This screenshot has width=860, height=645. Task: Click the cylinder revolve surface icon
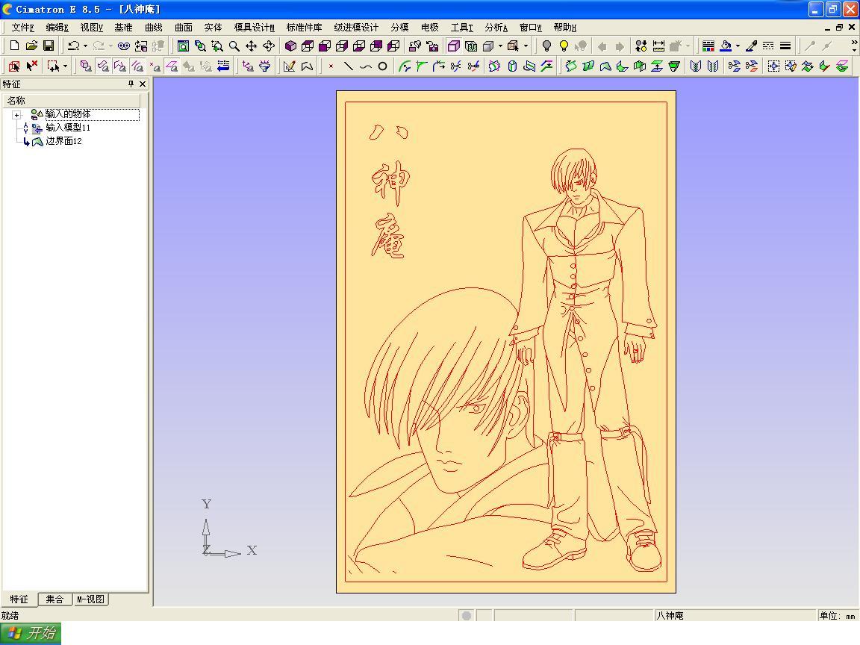512,66
